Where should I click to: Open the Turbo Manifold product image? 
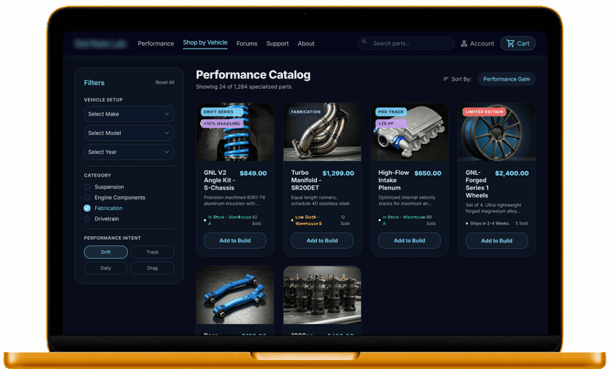pos(322,132)
